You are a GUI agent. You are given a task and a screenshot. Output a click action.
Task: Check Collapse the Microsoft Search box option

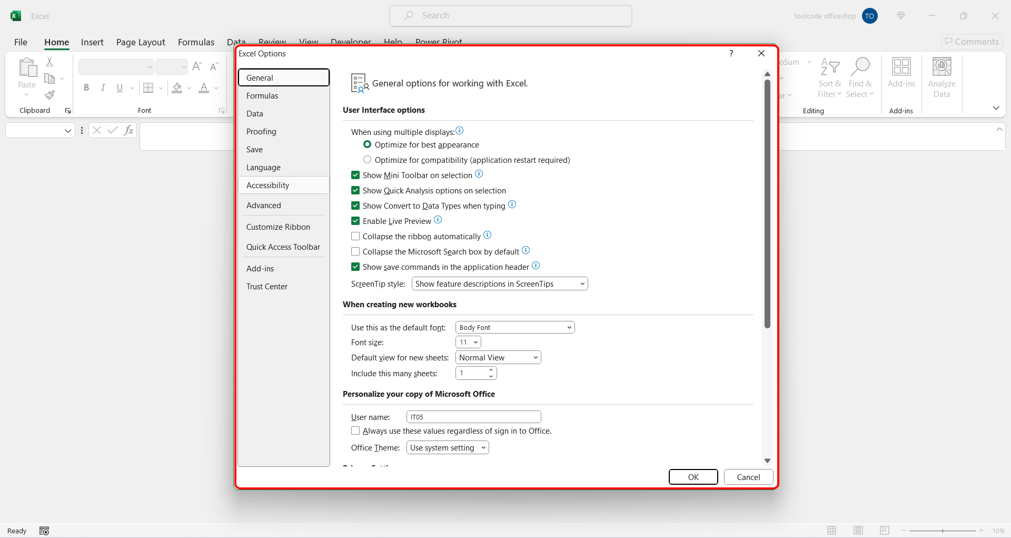pyautogui.click(x=356, y=251)
